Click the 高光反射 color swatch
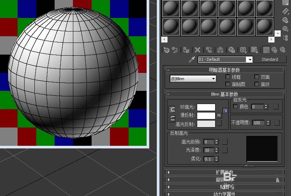Viewport: 291px width, 196px height. (206, 124)
